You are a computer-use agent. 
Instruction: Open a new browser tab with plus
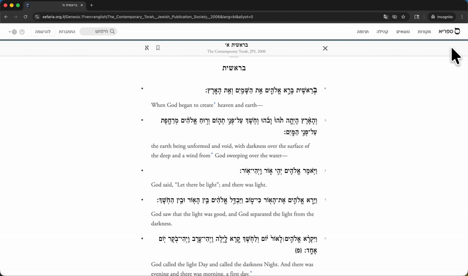91,5
